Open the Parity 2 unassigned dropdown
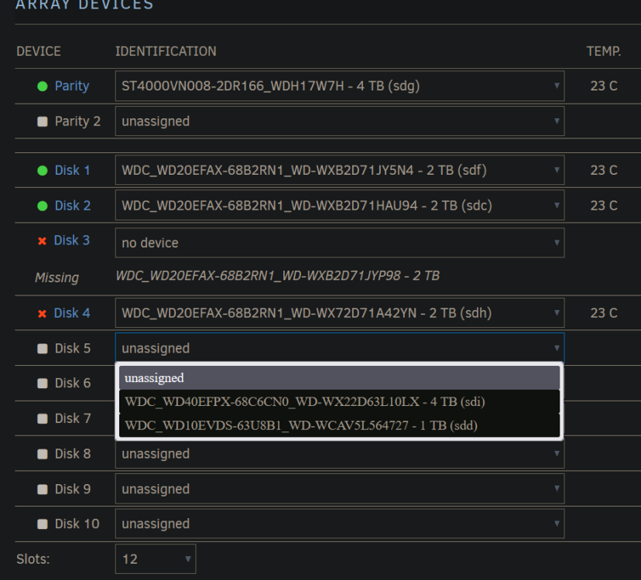This screenshot has width=641, height=580. click(340, 121)
